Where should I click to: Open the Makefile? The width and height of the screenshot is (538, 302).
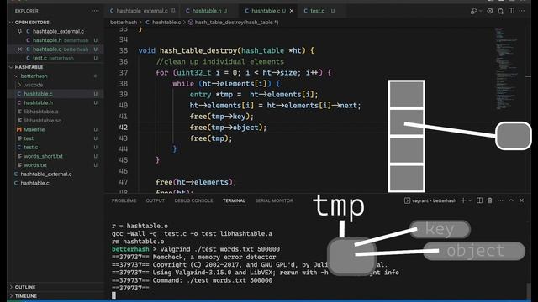(55, 129)
